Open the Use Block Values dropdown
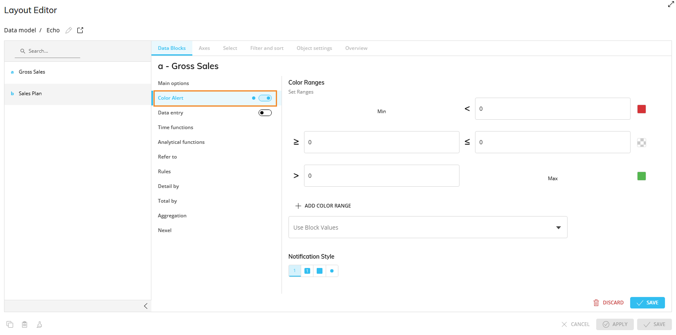The width and height of the screenshot is (676, 335). pyautogui.click(x=428, y=227)
